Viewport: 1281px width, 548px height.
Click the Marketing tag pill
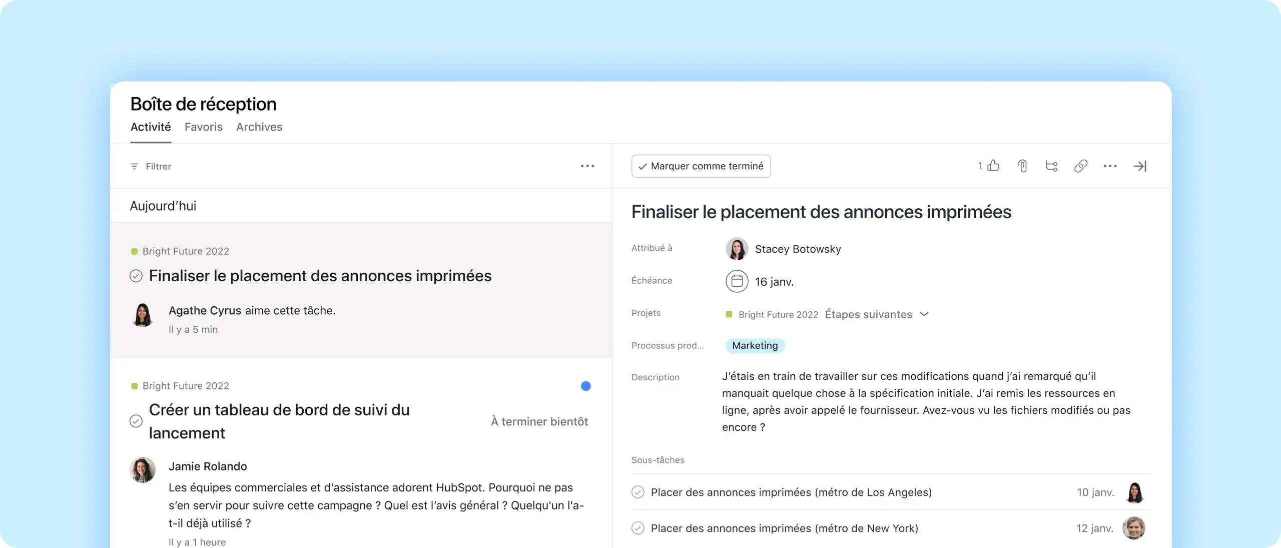(x=755, y=345)
